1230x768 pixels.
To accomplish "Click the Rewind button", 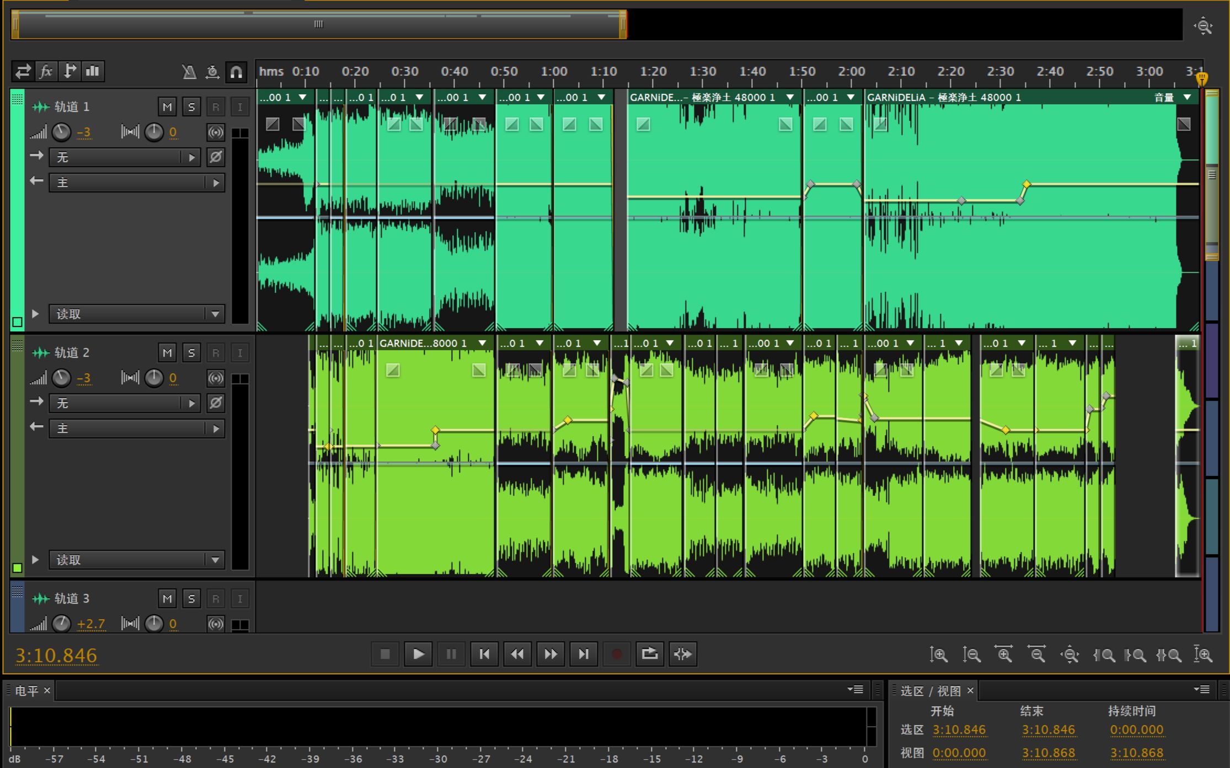I will pyautogui.click(x=517, y=654).
